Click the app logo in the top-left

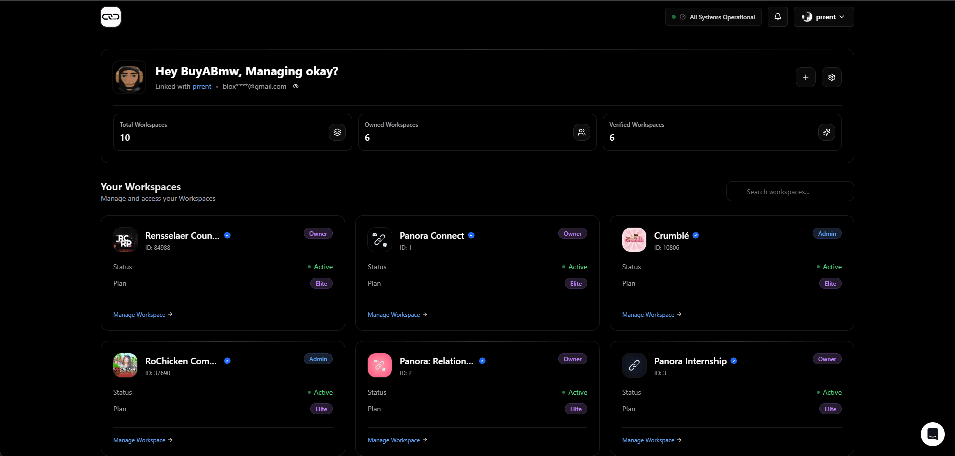110,16
